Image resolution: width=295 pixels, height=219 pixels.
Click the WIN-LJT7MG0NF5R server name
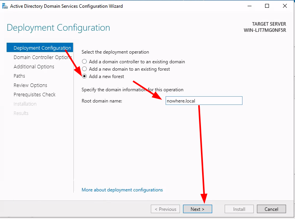click(265, 30)
